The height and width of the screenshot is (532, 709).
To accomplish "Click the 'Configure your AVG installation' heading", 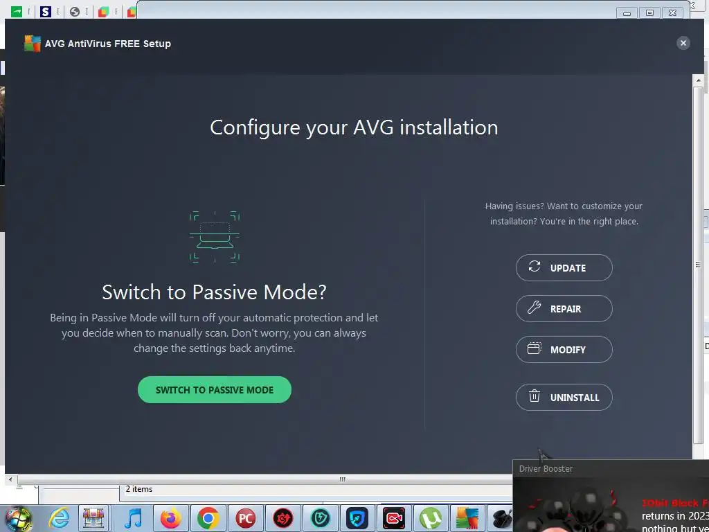I will tap(354, 127).
